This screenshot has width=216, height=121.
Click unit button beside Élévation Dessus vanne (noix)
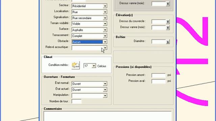click(168, 28)
